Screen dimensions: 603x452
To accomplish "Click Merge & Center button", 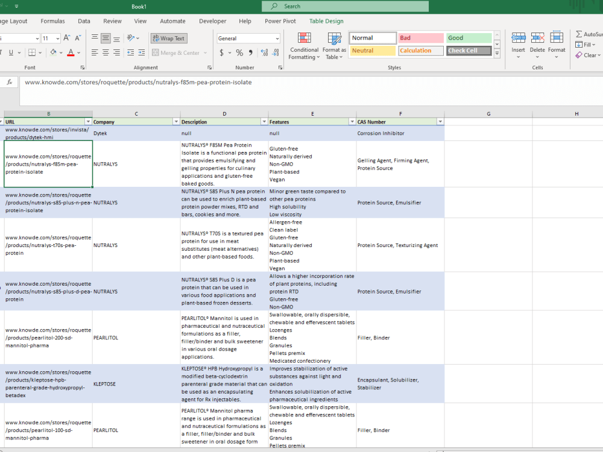I will [175, 52].
